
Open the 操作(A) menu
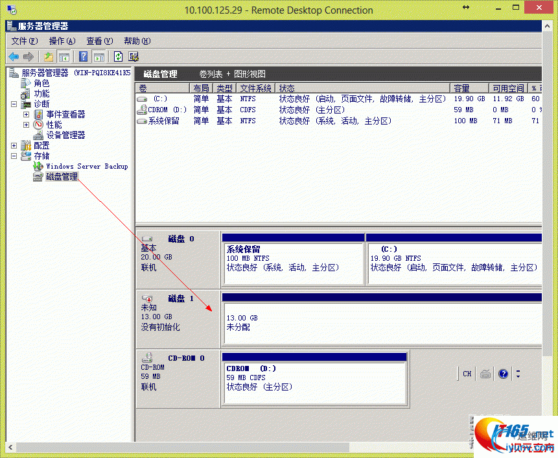62,41
